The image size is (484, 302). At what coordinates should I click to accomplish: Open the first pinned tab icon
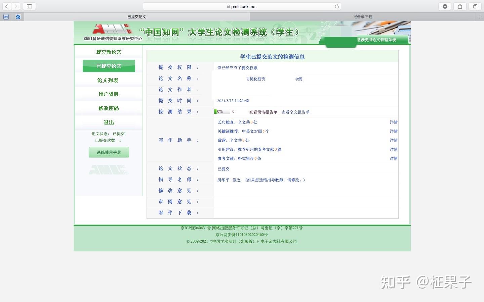point(6,17)
